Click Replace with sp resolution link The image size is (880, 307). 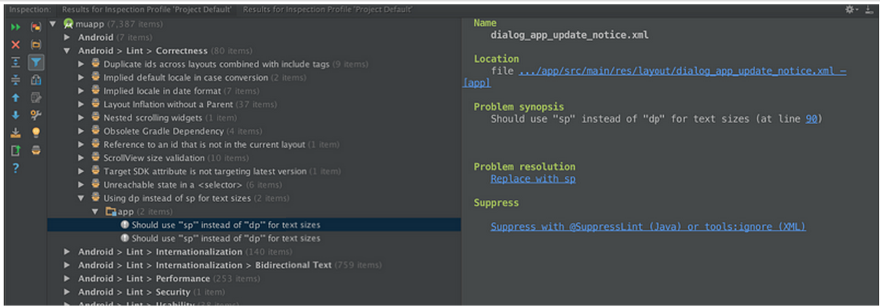pyautogui.click(x=533, y=179)
